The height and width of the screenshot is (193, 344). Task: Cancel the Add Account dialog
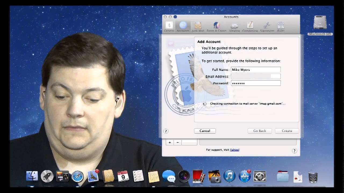205,131
